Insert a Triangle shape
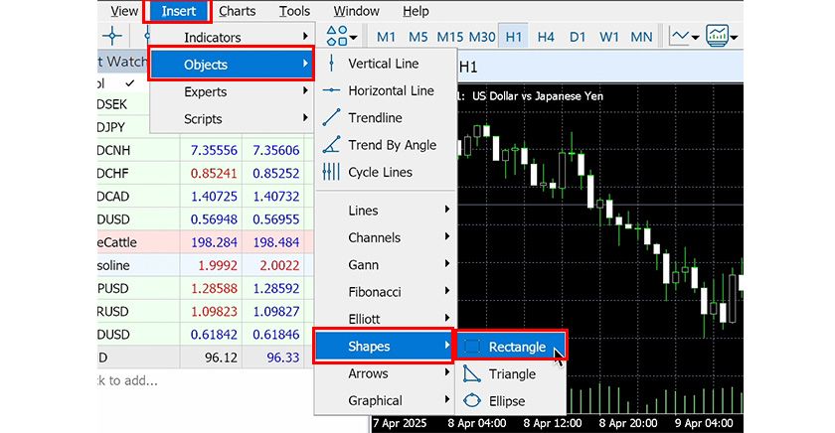Image resolution: width=835 pixels, height=433 pixels. 511,374
